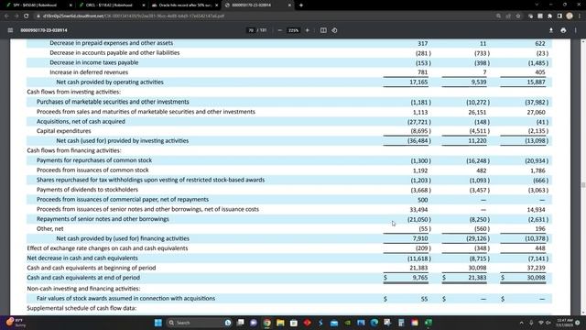Click the PDF zoom out minus button

click(x=279, y=30)
